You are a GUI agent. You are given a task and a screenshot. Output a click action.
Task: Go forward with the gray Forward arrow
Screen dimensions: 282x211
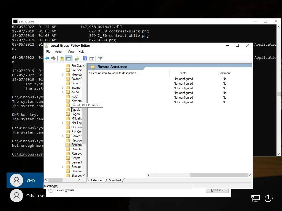(53, 58)
